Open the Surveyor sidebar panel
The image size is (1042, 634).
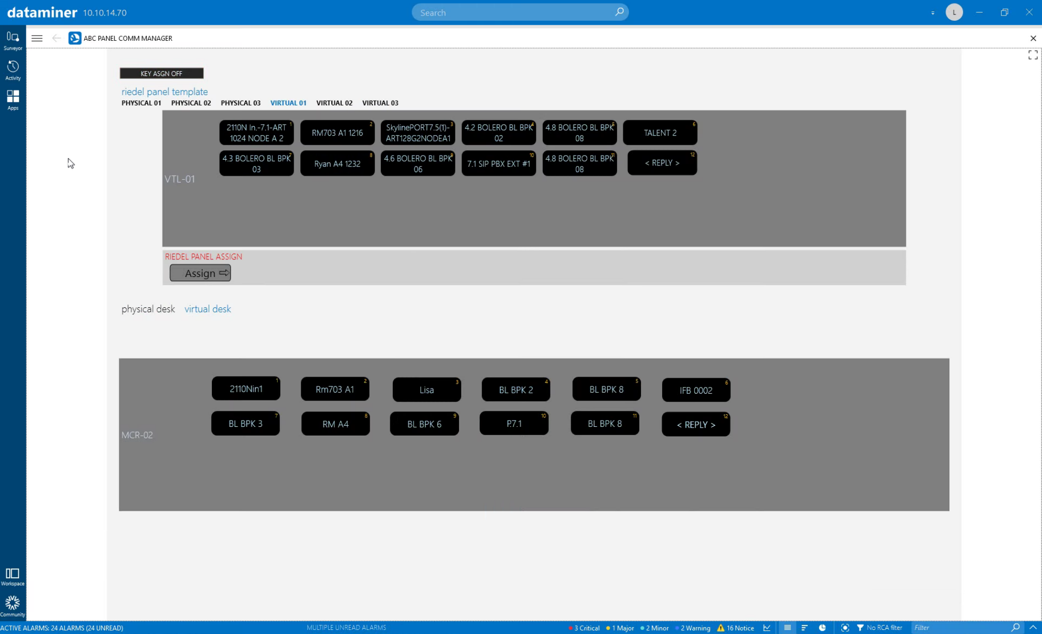13,40
